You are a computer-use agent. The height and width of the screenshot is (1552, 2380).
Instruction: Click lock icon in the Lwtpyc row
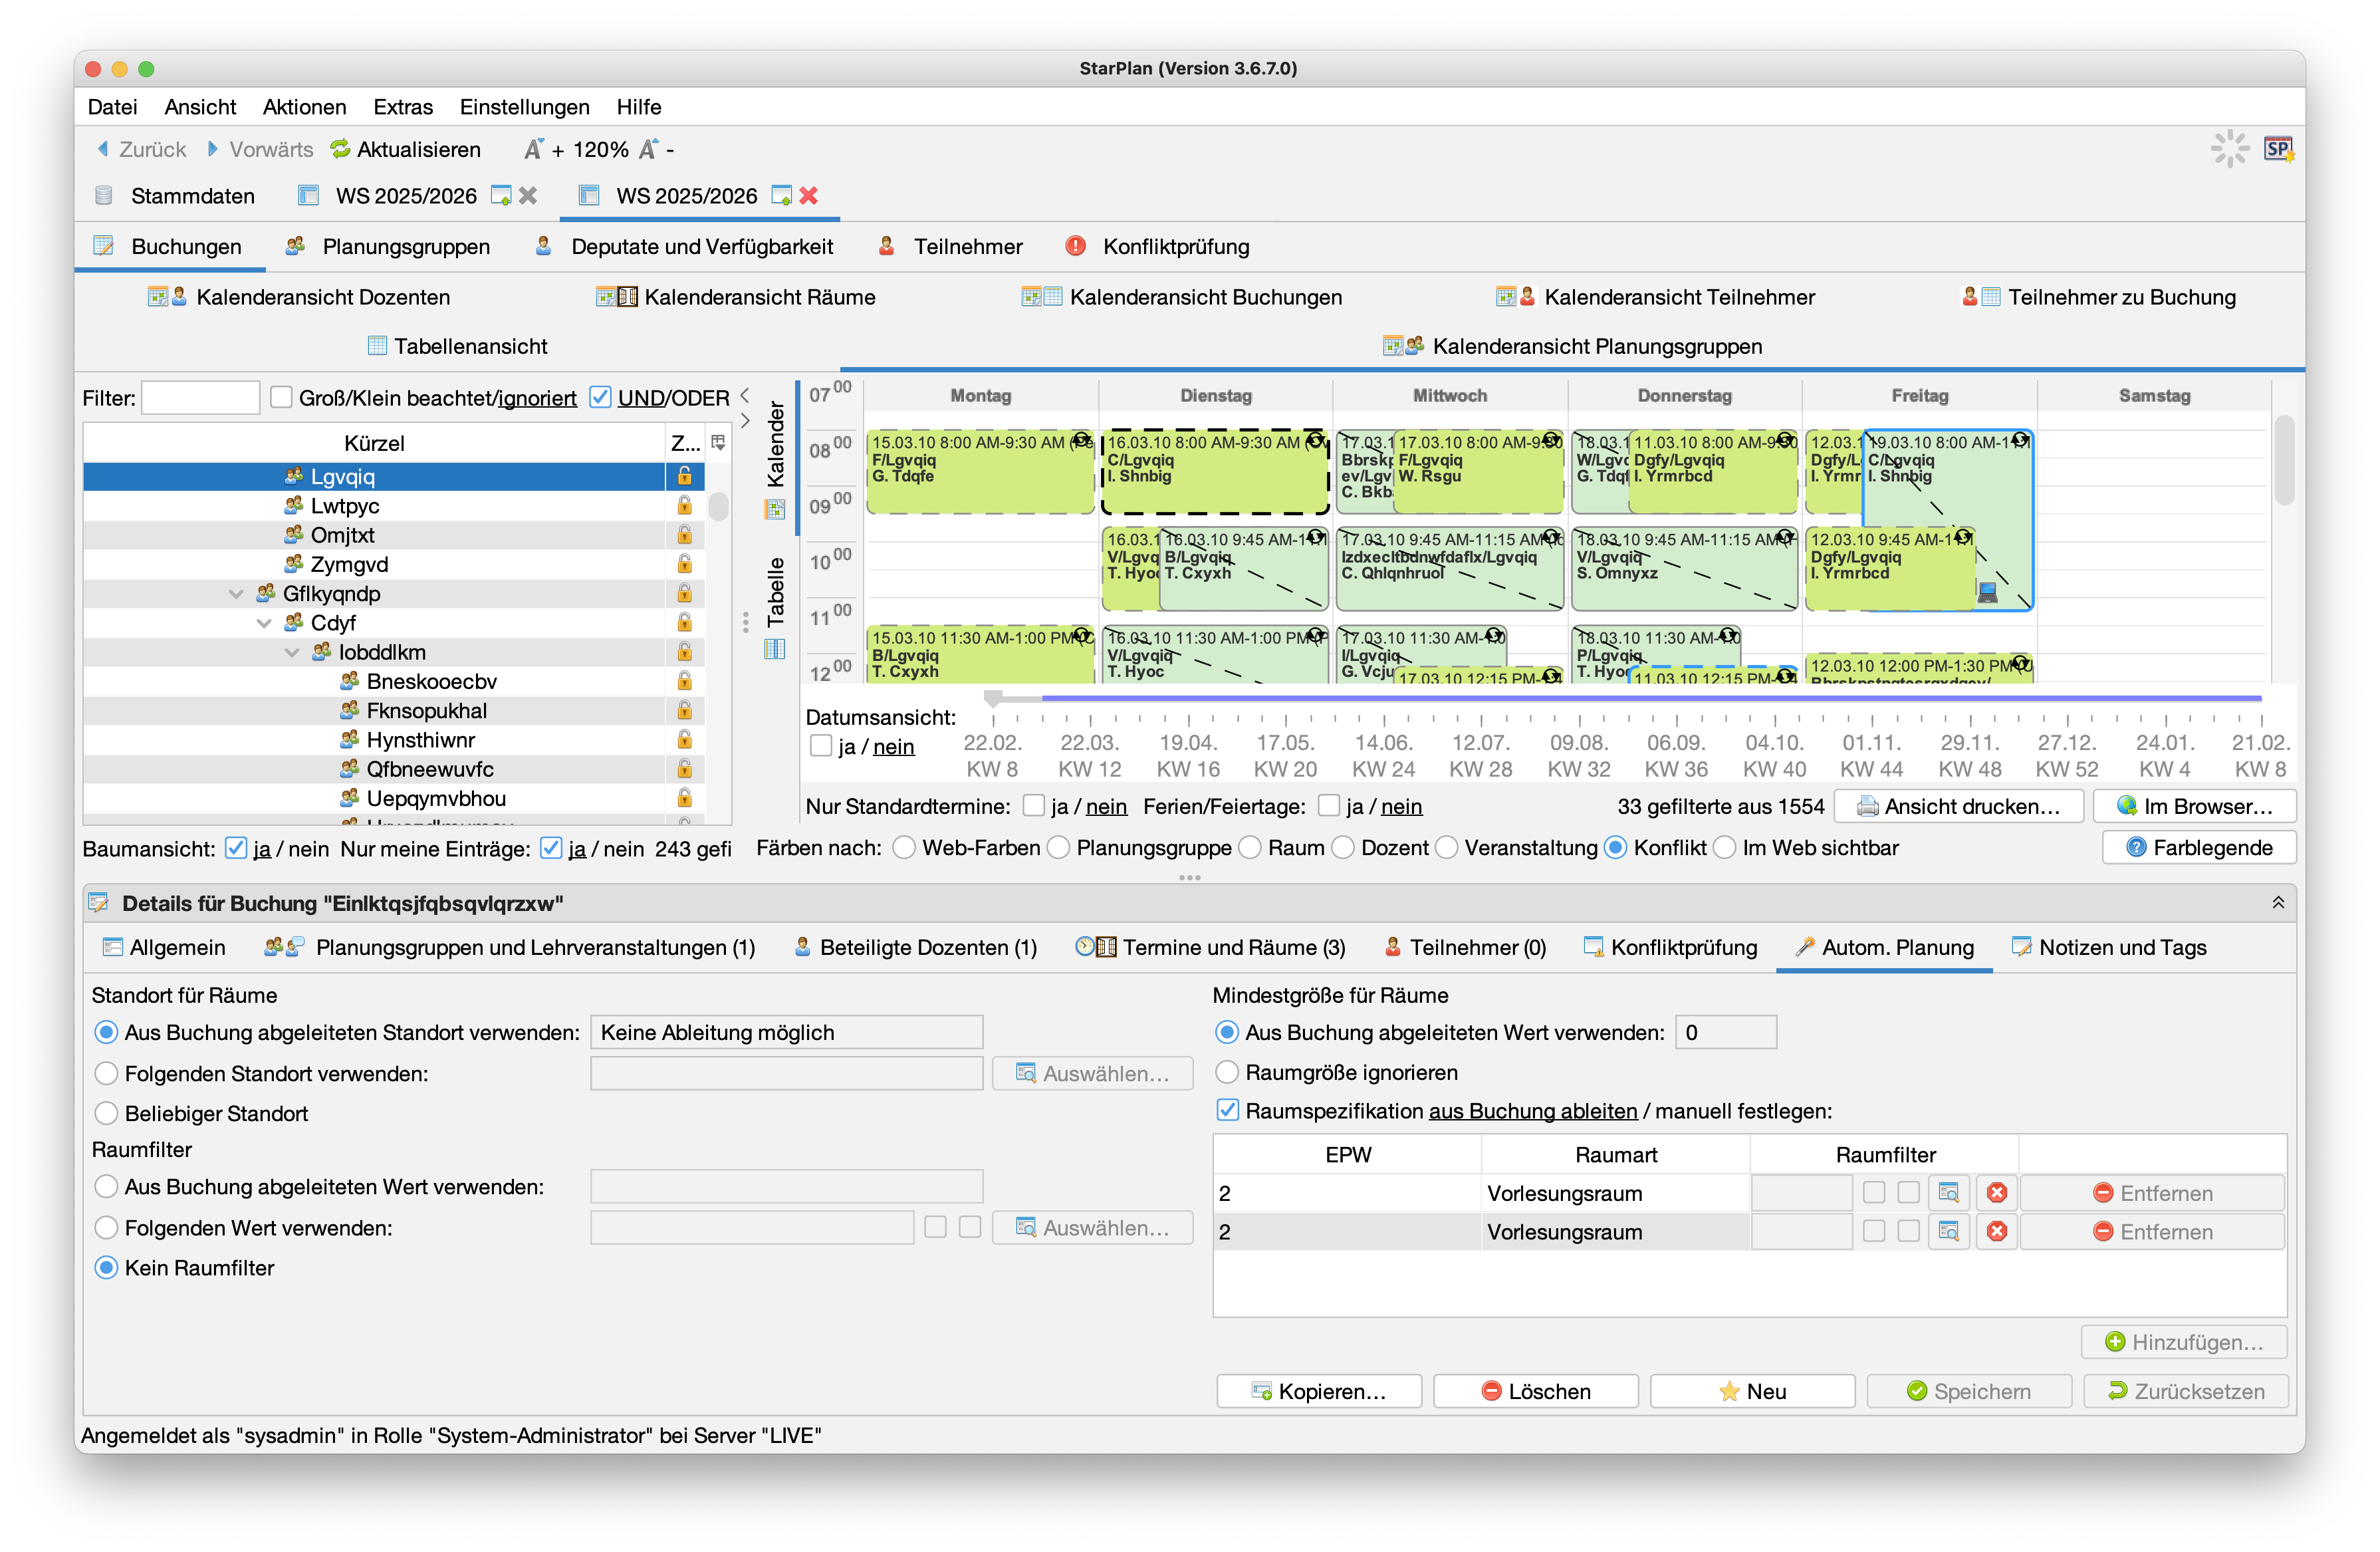click(x=684, y=506)
